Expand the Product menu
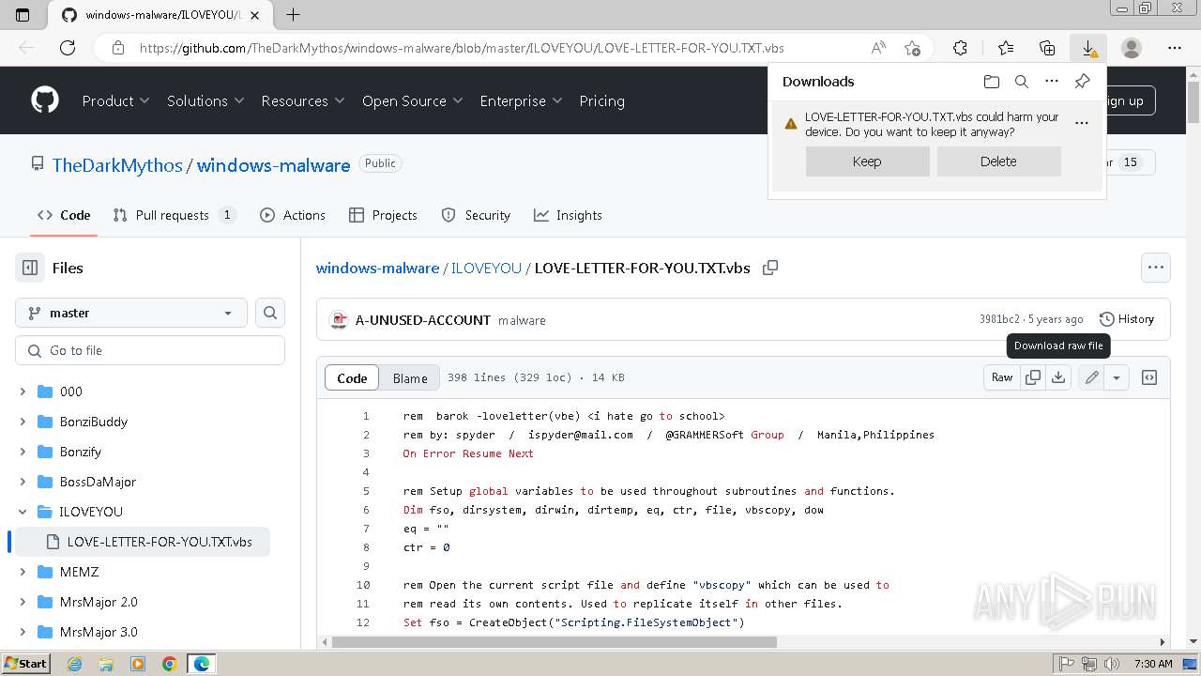This screenshot has height=676, width=1201. (x=115, y=100)
